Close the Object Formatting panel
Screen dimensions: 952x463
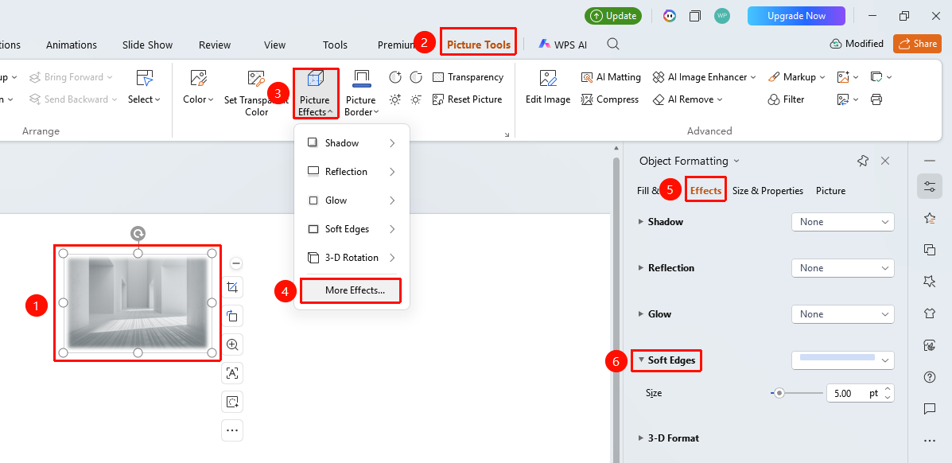885,161
